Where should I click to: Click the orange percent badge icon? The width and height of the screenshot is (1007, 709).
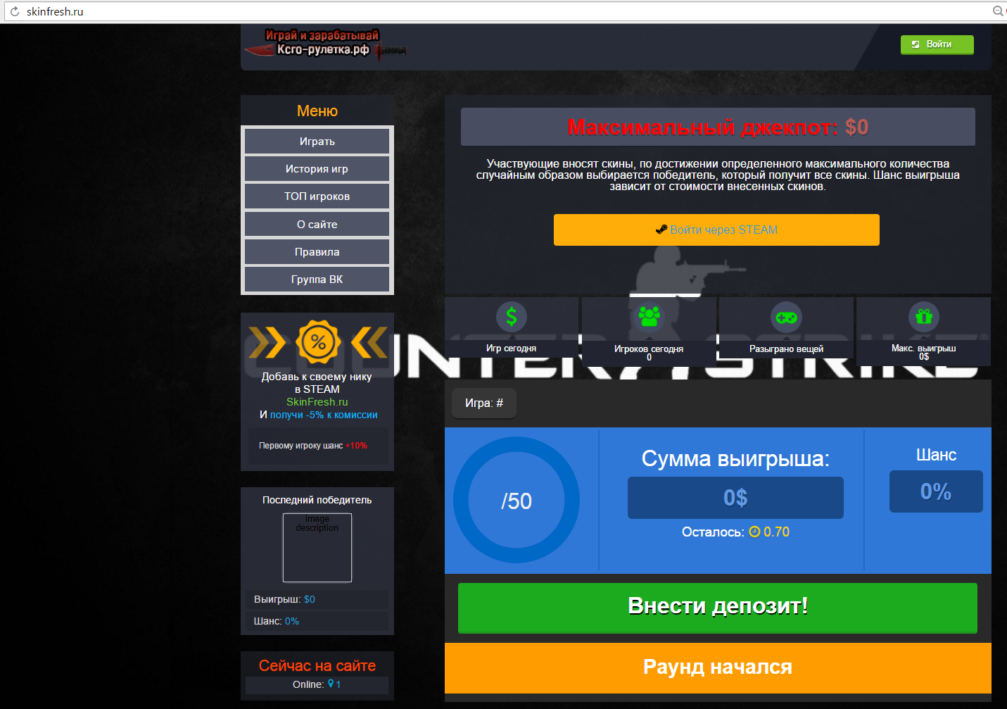[318, 343]
